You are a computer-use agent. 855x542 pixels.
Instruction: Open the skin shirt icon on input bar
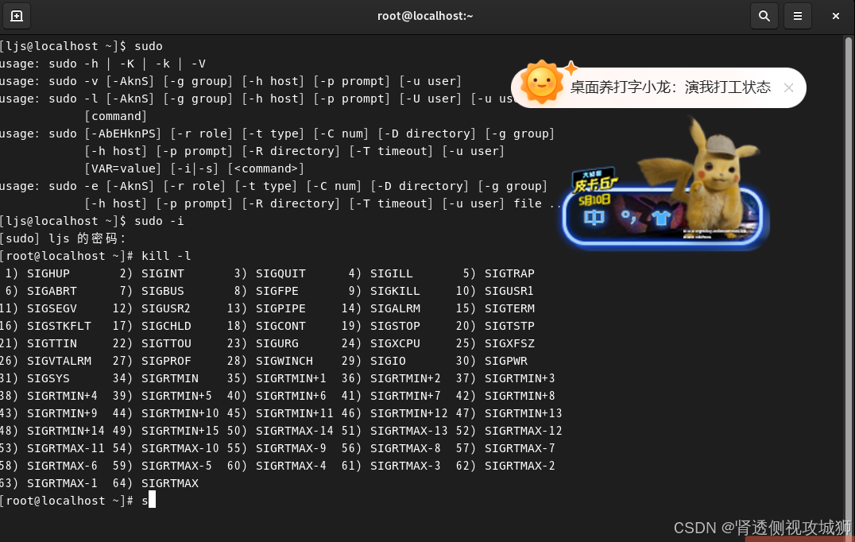pos(661,218)
